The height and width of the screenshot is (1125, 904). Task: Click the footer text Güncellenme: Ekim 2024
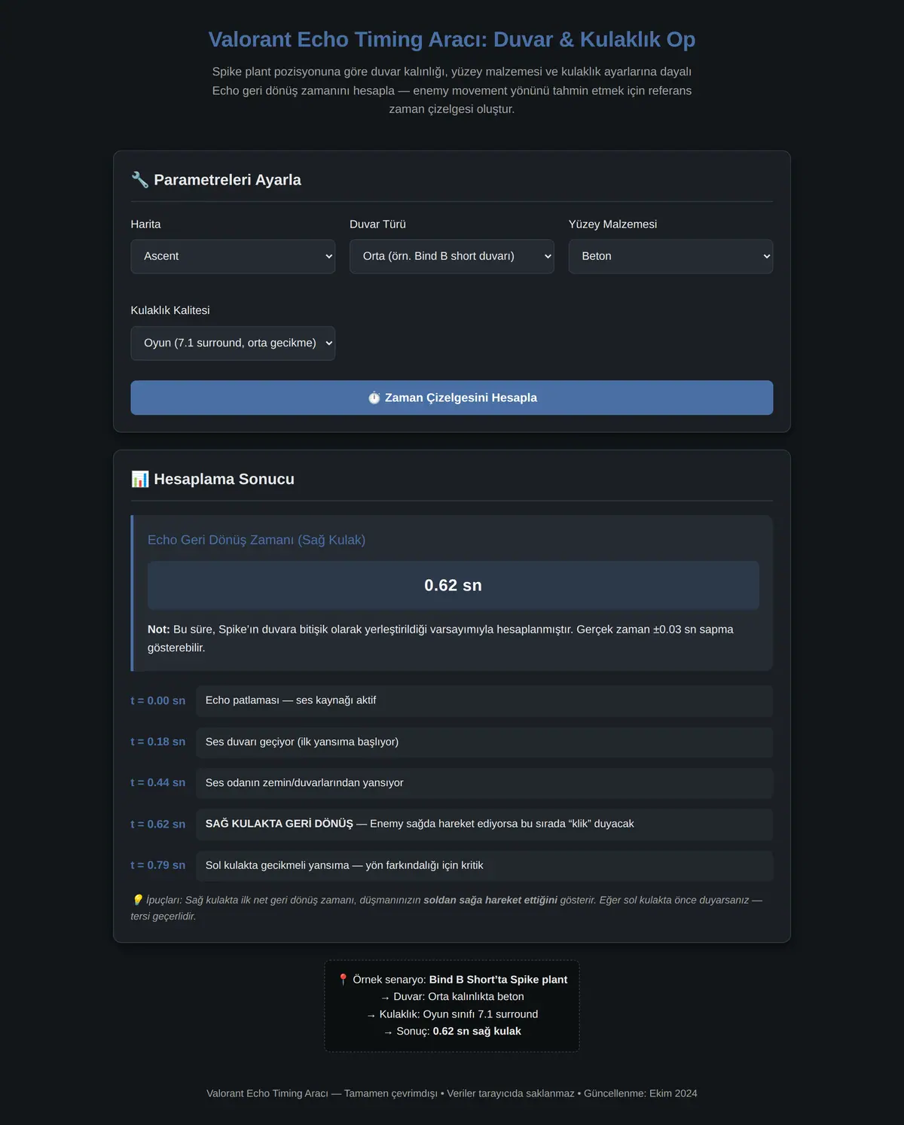click(x=640, y=1093)
